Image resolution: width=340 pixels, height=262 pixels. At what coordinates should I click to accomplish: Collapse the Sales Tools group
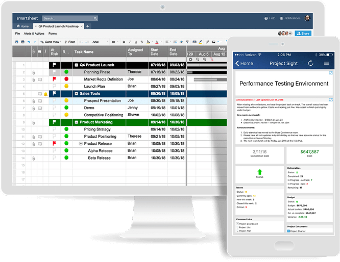[x=76, y=94]
